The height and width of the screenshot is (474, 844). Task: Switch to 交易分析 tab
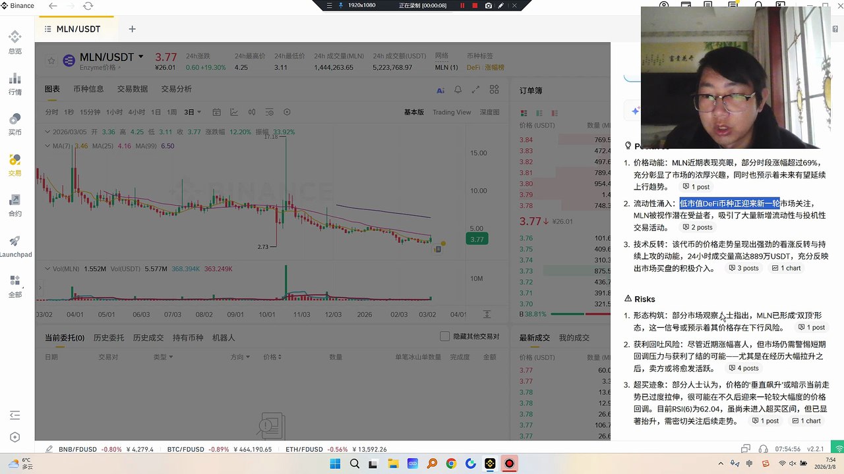tap(177, 90)
